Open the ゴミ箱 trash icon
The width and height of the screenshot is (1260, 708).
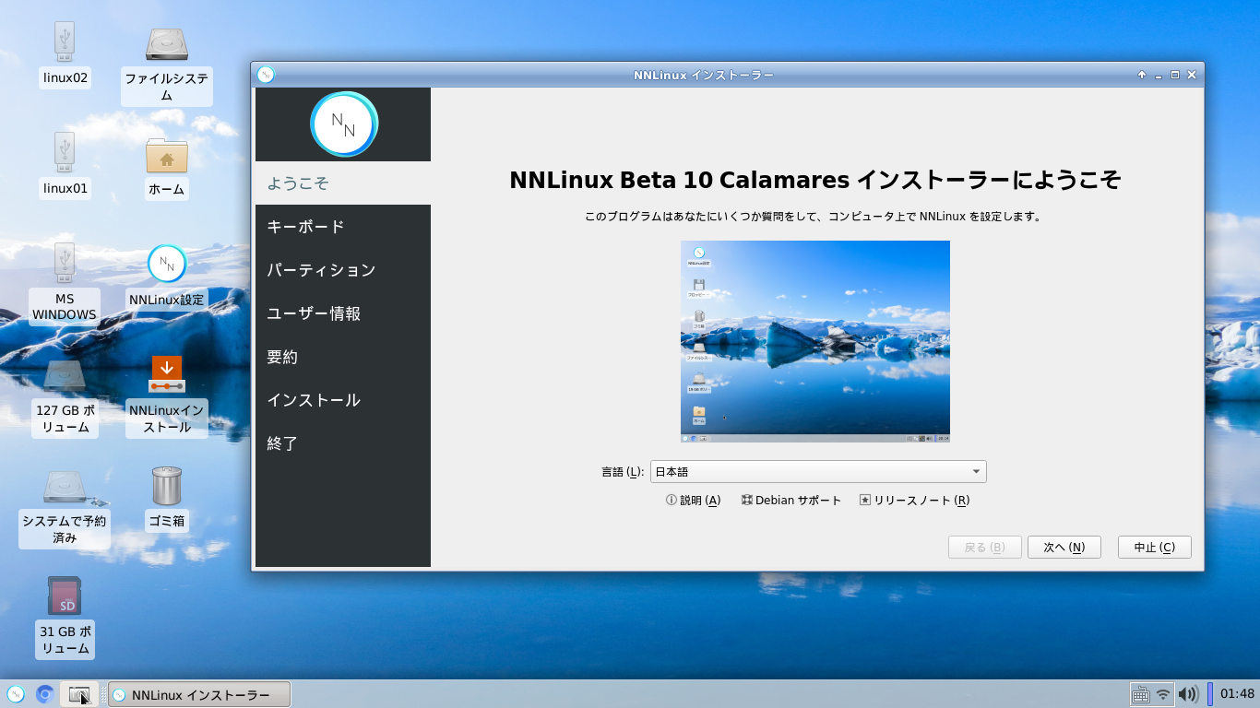167,486
